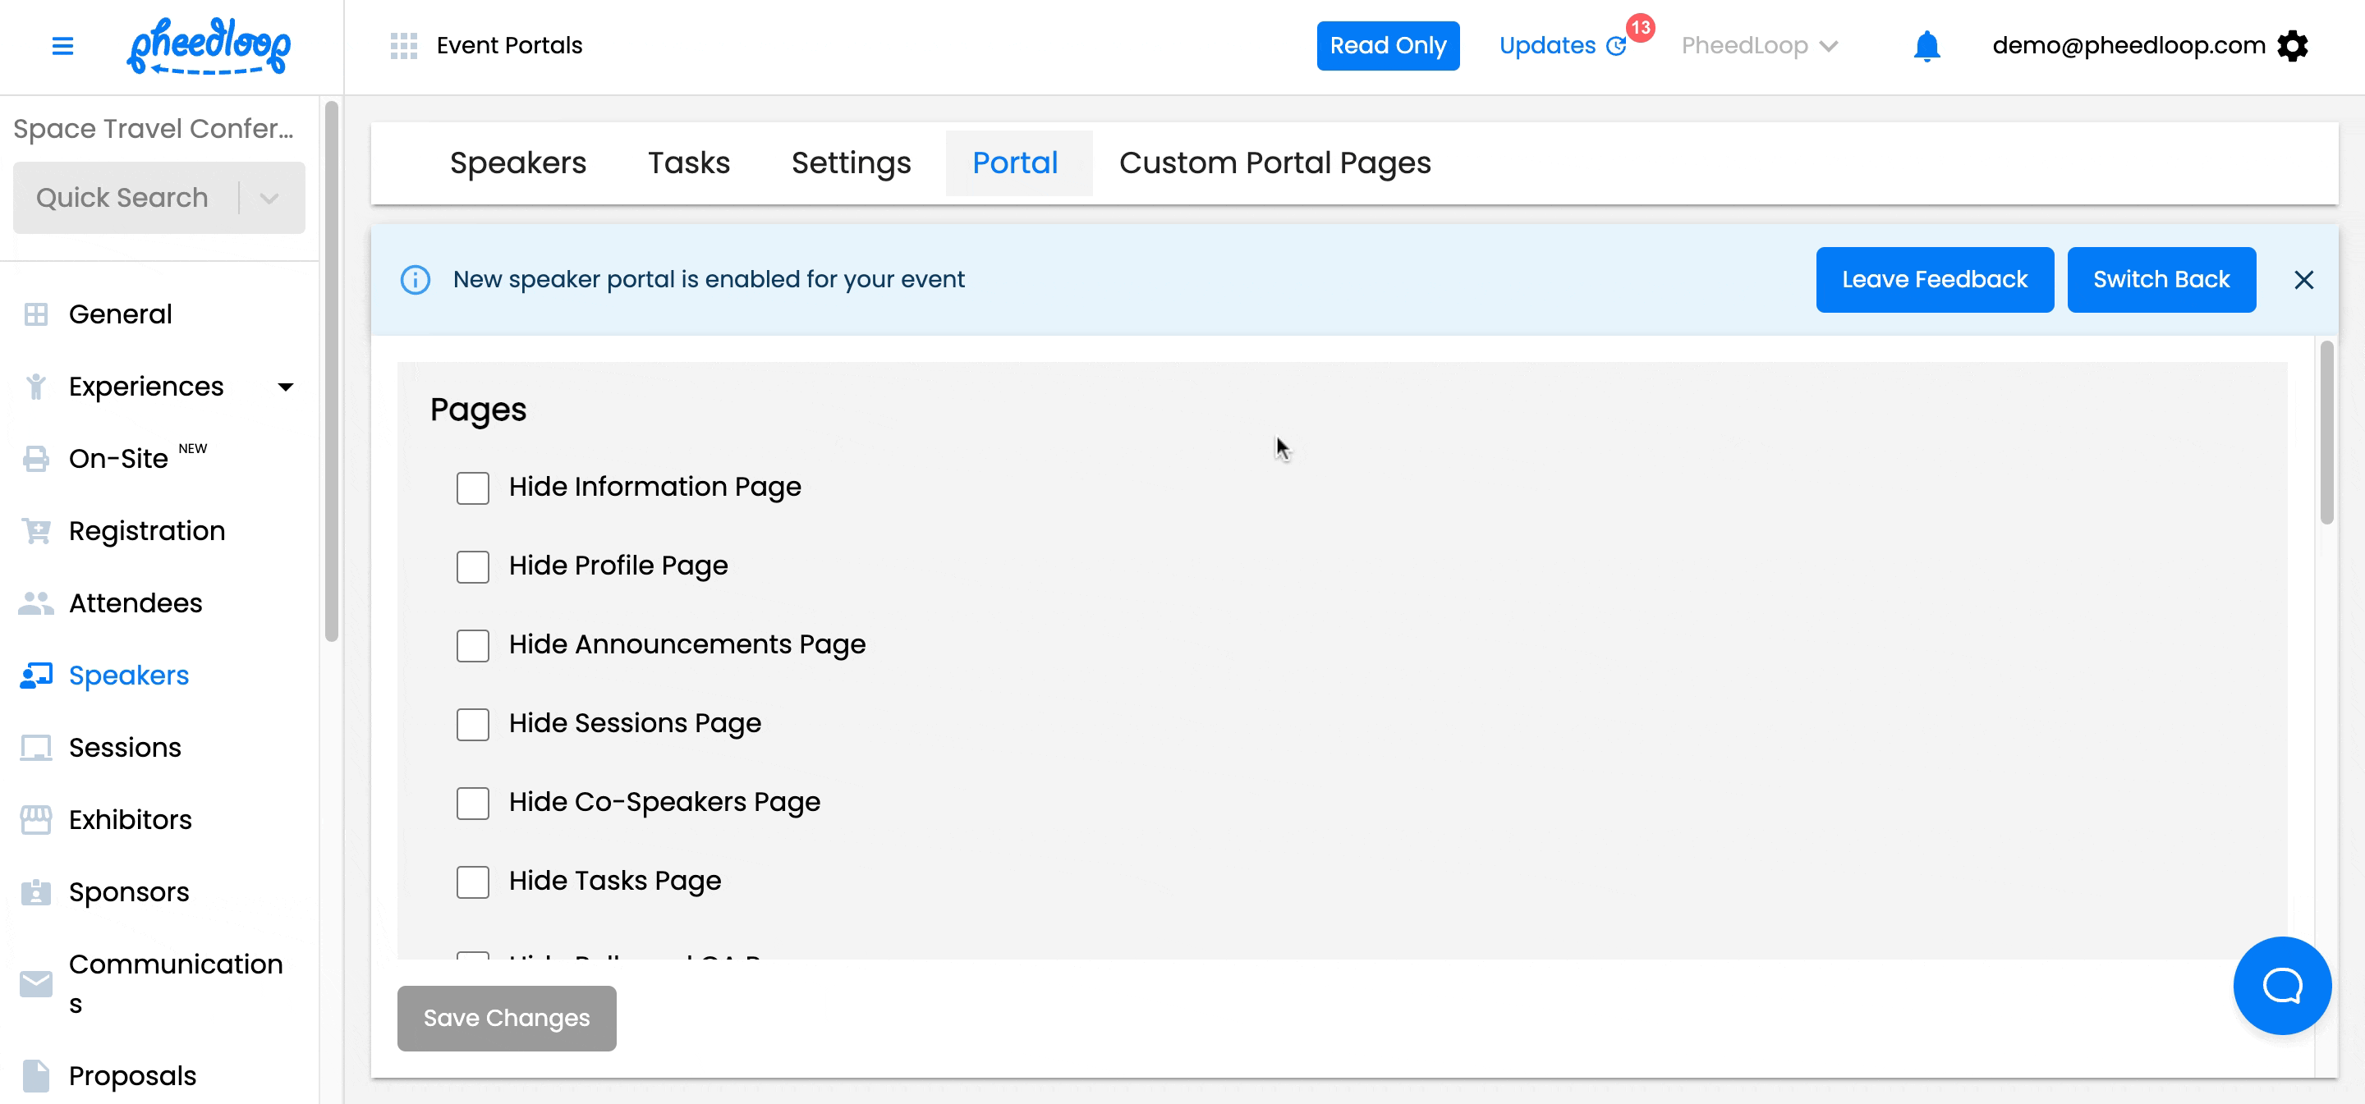Click the Exhibitors sidebar icon

coord(36,819)
